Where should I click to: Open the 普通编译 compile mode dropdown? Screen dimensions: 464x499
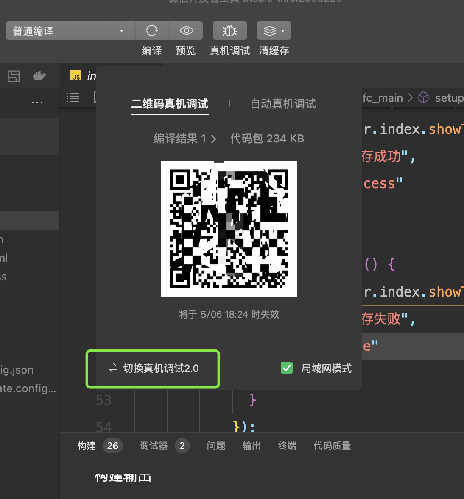[70, 31]
